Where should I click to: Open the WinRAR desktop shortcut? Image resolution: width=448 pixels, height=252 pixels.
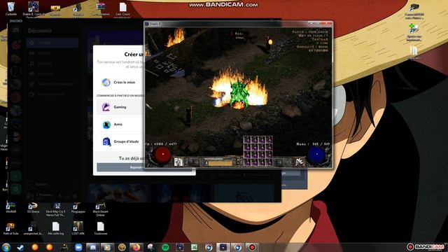[x=11, y=208]
